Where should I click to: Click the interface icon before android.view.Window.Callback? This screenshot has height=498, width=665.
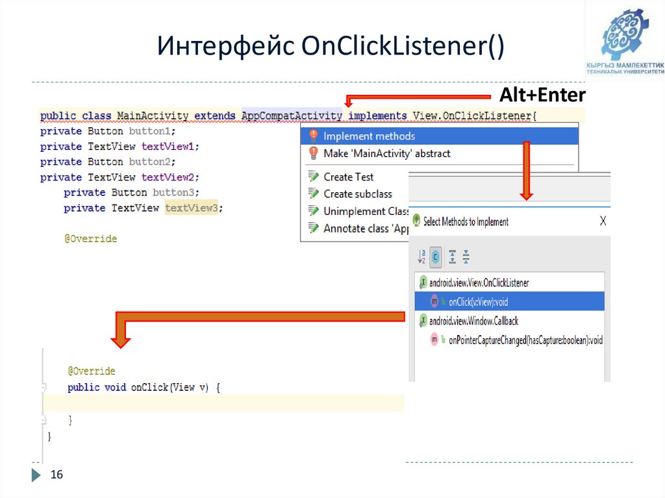tap(423, 320)
